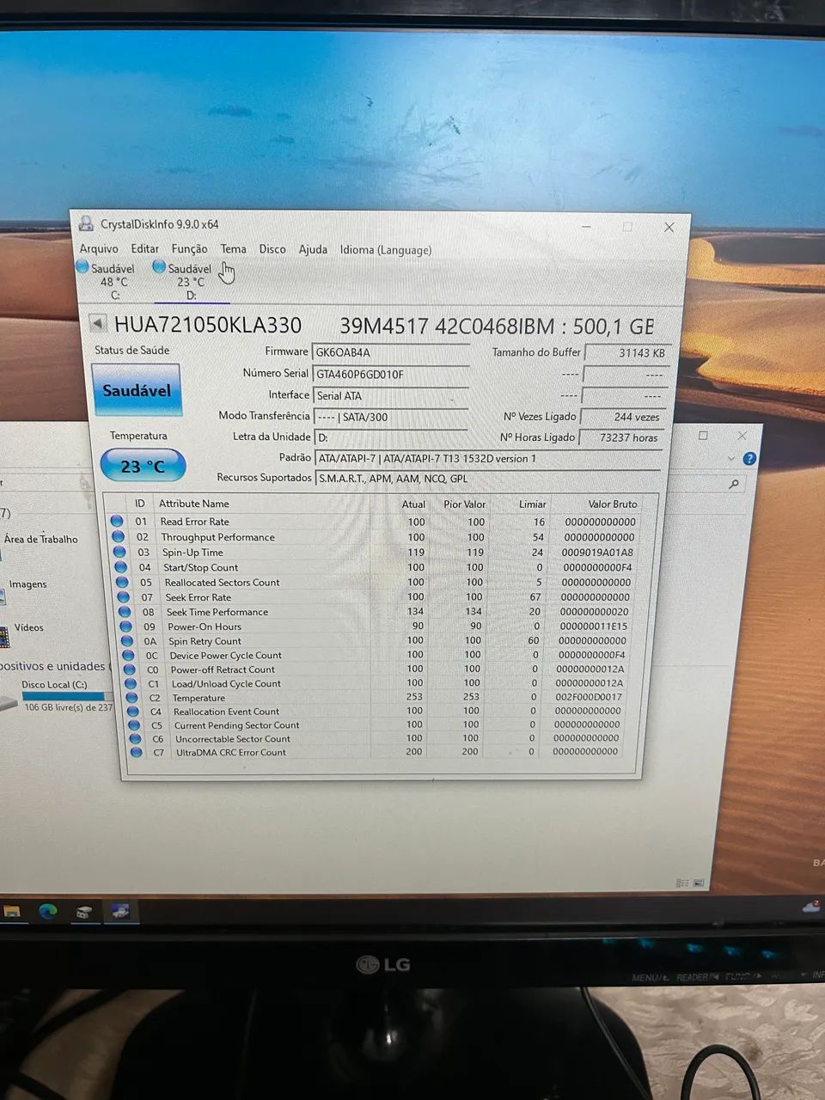The image size is (825, 1100).
Task: Click status circle of Seek Time Performance row
Action: (125, 612)
